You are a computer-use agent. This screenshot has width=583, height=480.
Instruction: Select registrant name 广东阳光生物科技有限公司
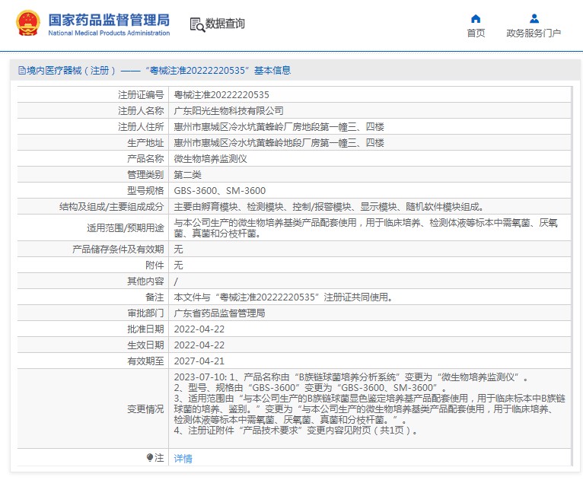point(228,111)
